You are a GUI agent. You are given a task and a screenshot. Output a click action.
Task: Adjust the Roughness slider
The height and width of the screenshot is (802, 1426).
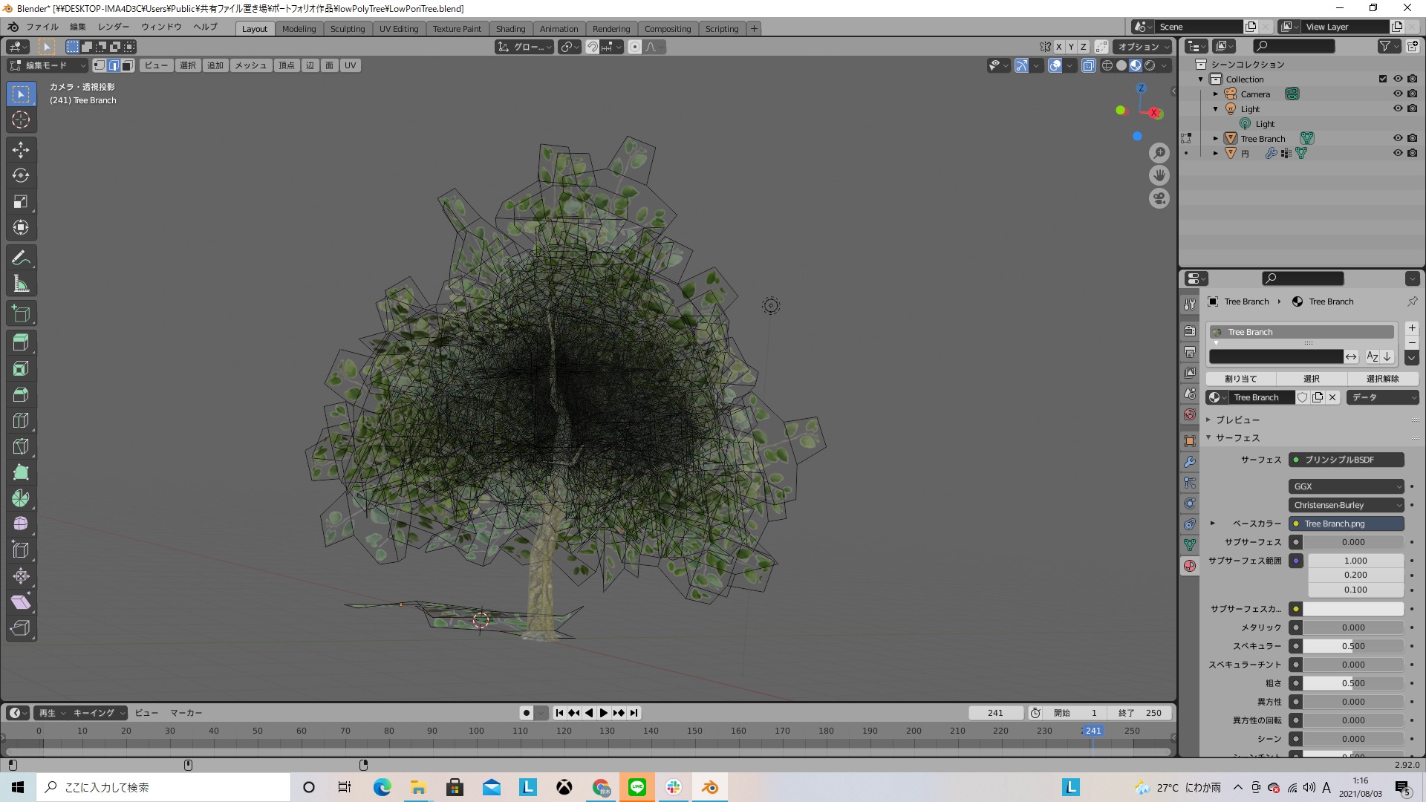pos(1352,683)
